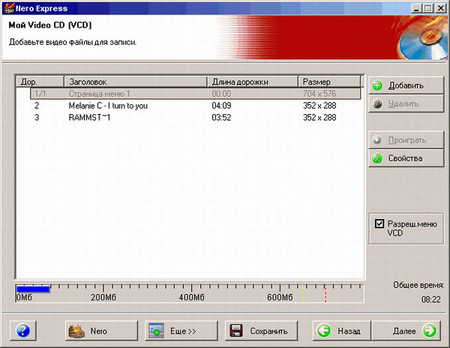Click the Свойства button text

pyautogui.click(x=405, y=158)
